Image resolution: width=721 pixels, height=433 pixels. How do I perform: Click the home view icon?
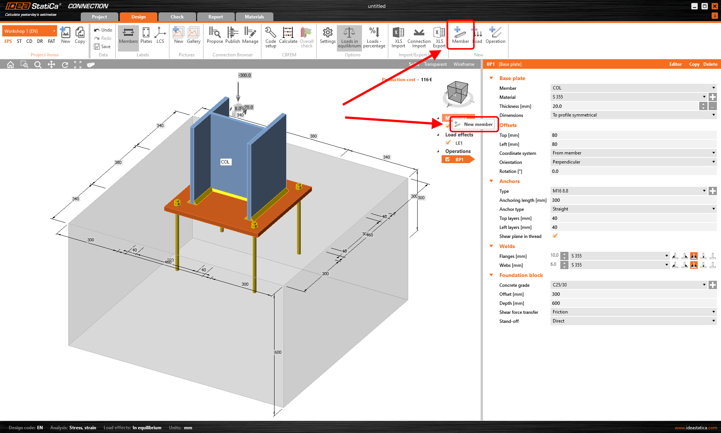tap(11, 65)
